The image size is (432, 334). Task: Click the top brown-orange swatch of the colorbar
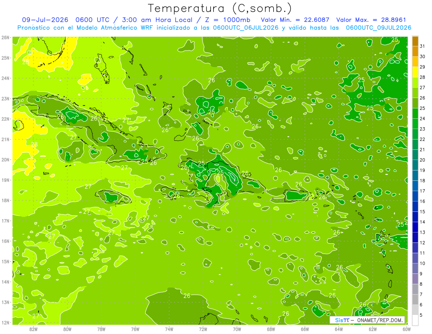415,41
